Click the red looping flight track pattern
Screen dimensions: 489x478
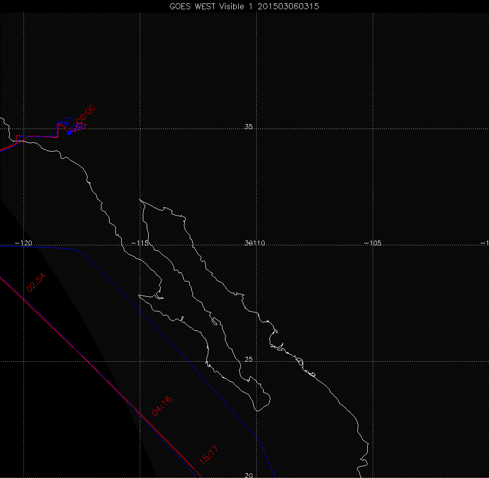click(x=79, y=126)
